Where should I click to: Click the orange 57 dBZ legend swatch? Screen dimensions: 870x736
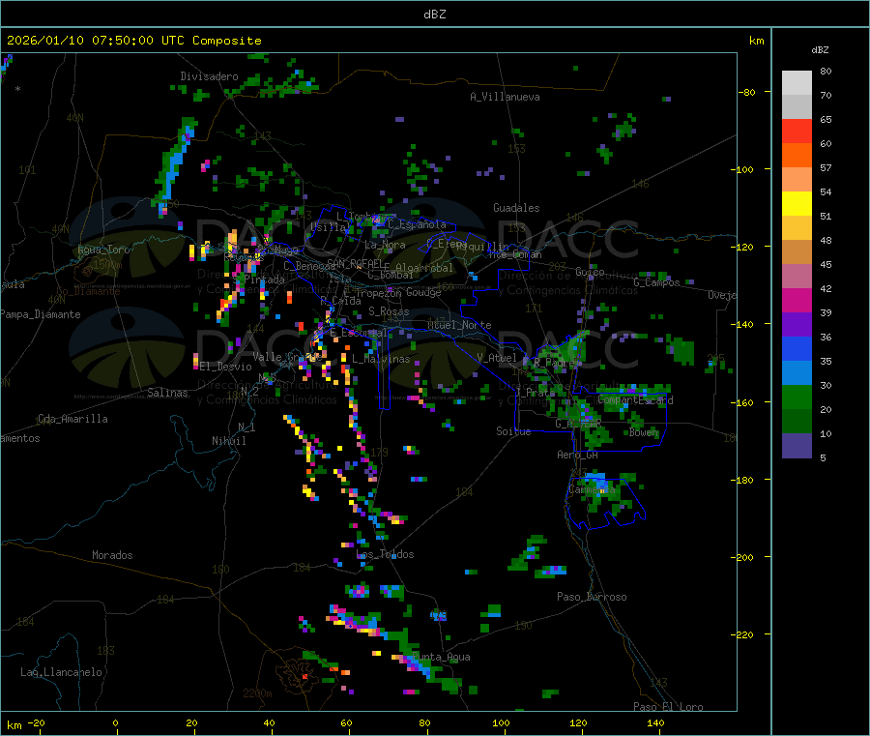click(797, 156)
